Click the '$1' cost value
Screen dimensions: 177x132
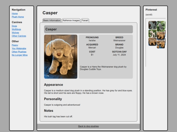pos(92,55)
